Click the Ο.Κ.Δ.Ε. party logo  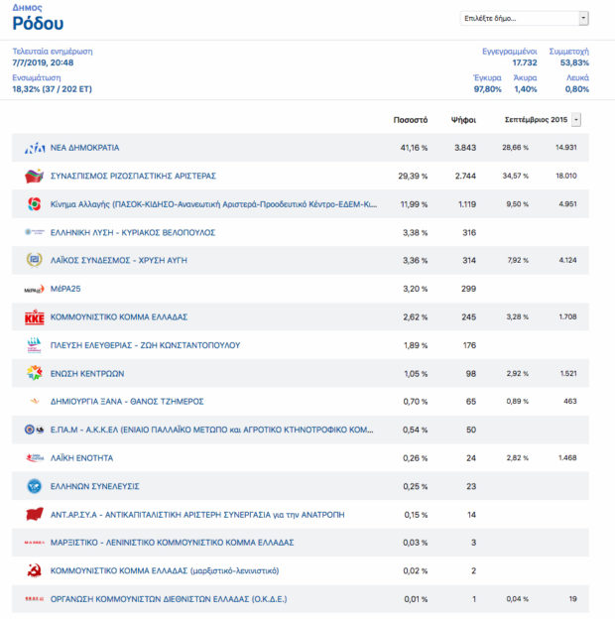[x=35, y=599]
